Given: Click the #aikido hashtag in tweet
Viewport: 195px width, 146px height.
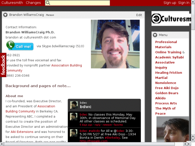Looking at the screenshot, I should coord(94,131).
